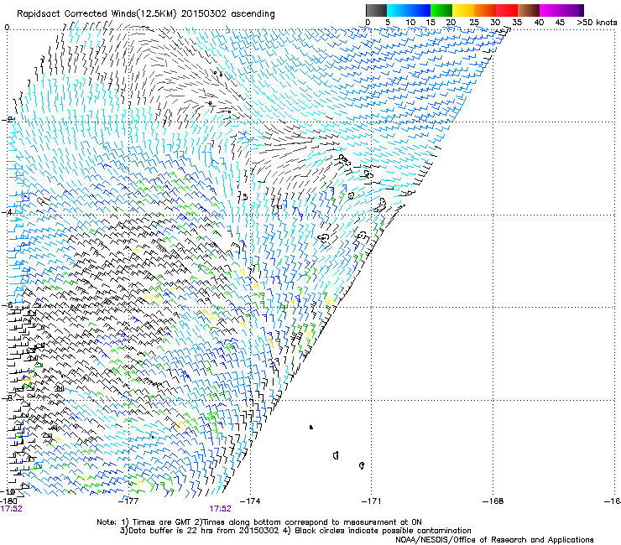Click the cyan 5-10 knots legend swatch
Viewport: 621px width, 545px height.
tap(398, 10)
